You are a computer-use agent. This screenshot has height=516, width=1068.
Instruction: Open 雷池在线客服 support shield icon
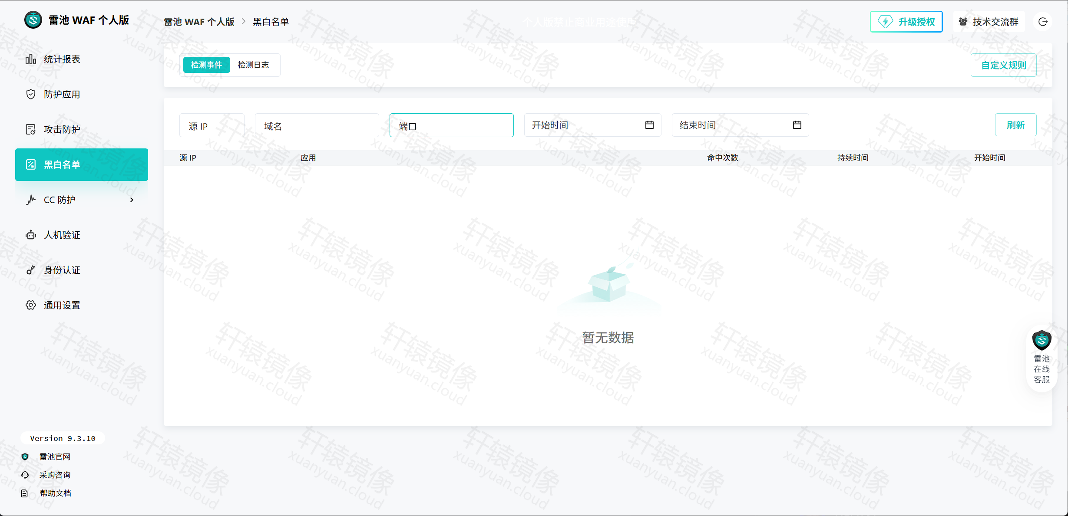1042,340
